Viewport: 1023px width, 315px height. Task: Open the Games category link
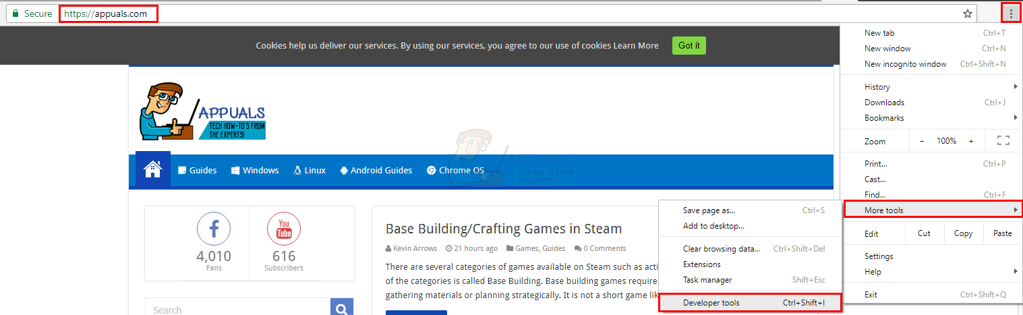[527, 248]
